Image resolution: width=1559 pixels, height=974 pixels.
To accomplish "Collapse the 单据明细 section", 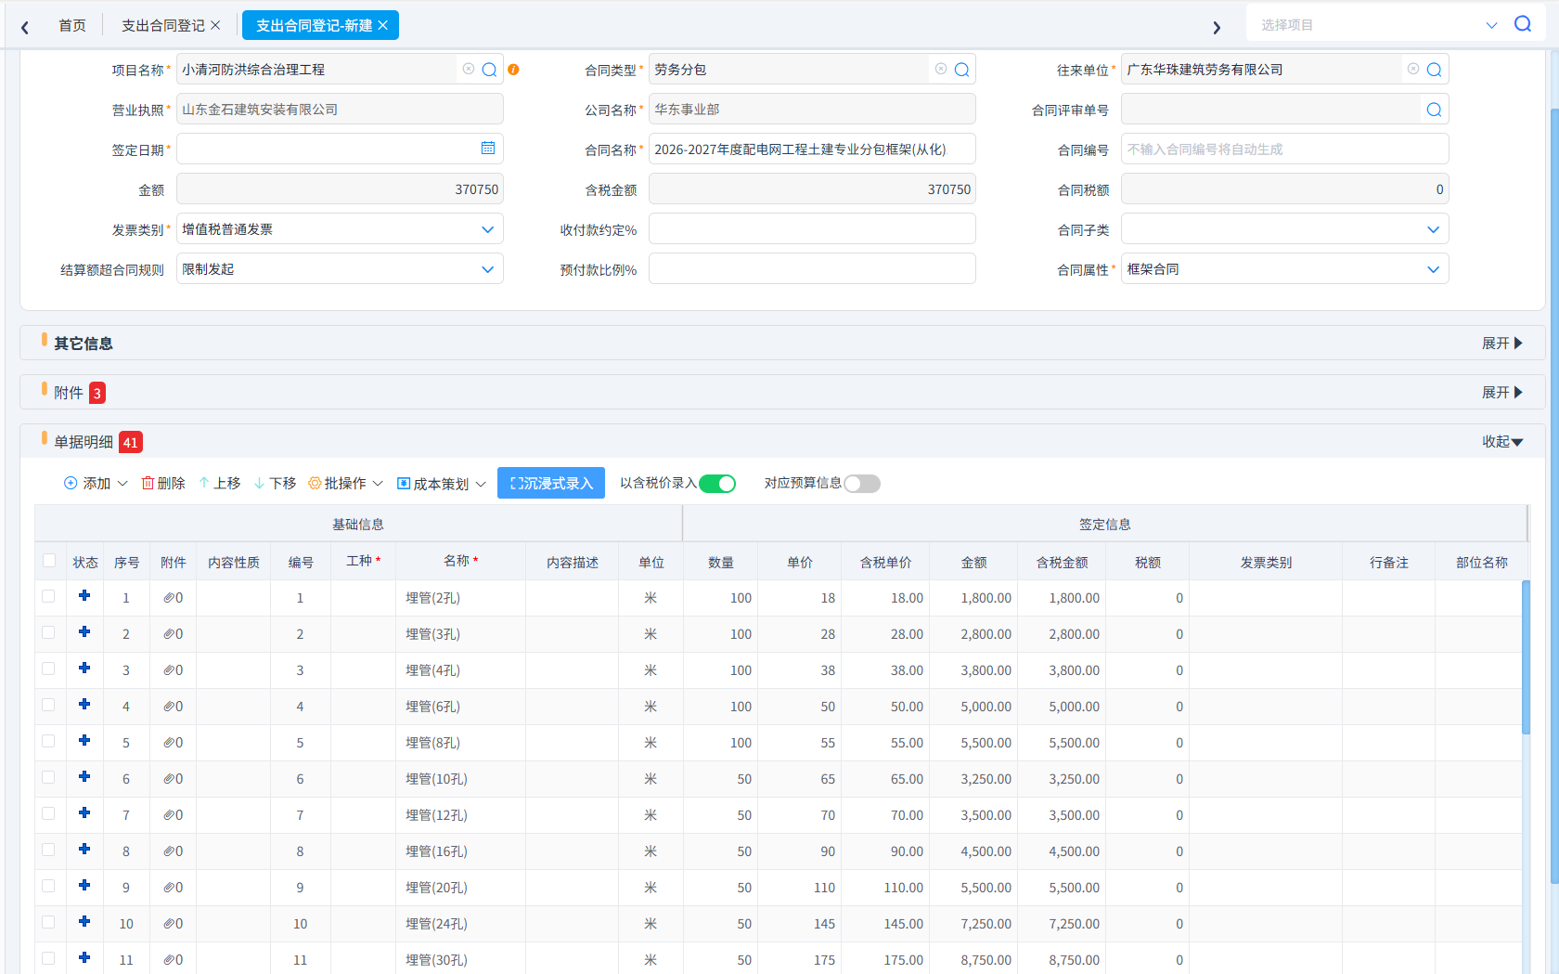I will tap(1502, 442).
